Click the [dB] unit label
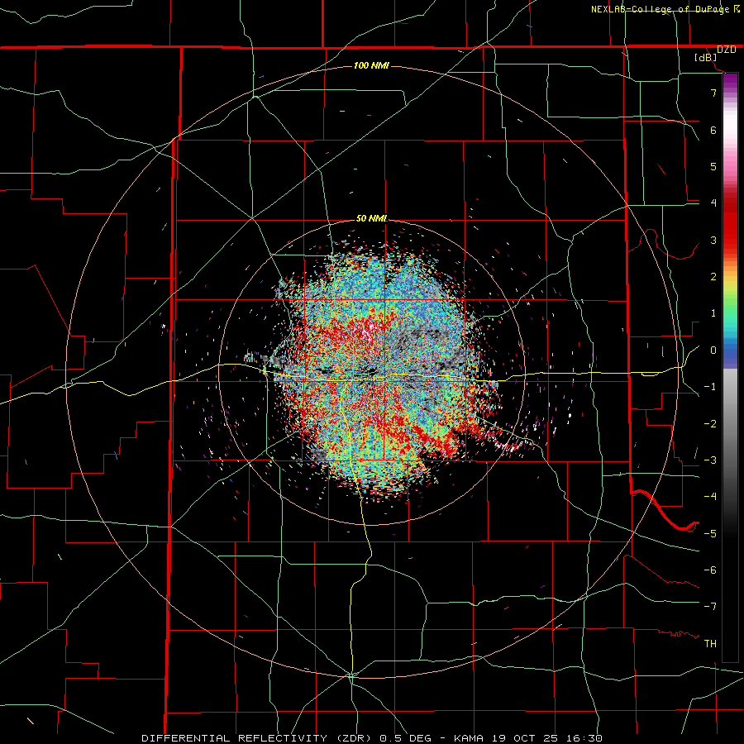744x744 pixels. click(x=706, y=58)
